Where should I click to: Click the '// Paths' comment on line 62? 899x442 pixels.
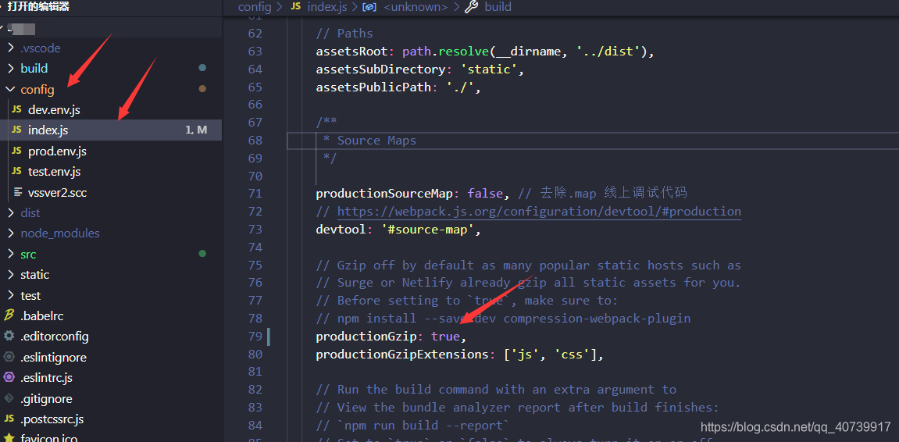(x=344, y=34)
